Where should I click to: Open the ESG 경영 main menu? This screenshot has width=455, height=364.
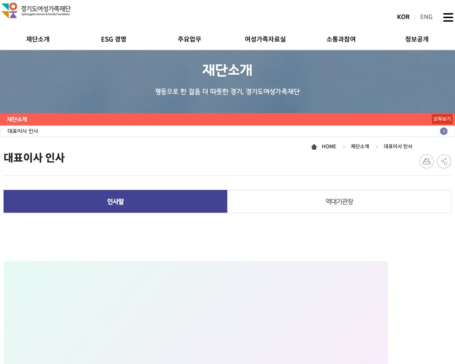[x=114, y=39]
